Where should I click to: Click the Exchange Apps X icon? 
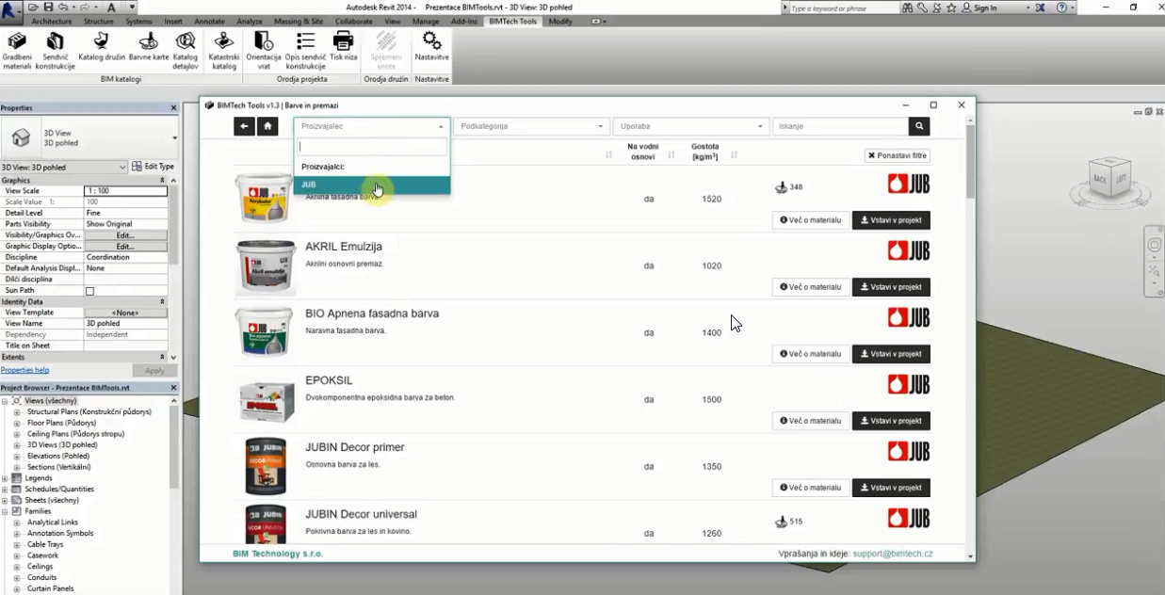click(1040, 8)
